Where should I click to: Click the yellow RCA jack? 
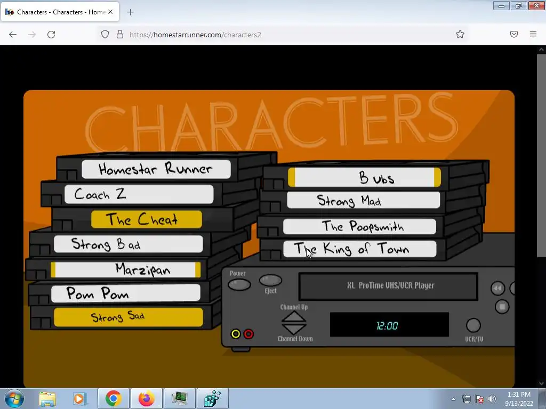tap(236, 334)
